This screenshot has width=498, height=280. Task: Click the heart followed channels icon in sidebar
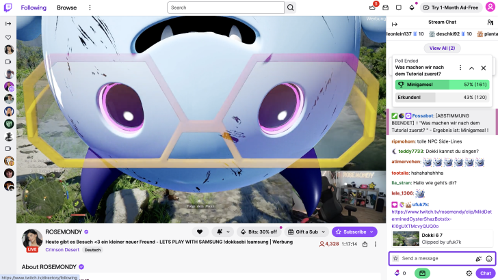8,38
